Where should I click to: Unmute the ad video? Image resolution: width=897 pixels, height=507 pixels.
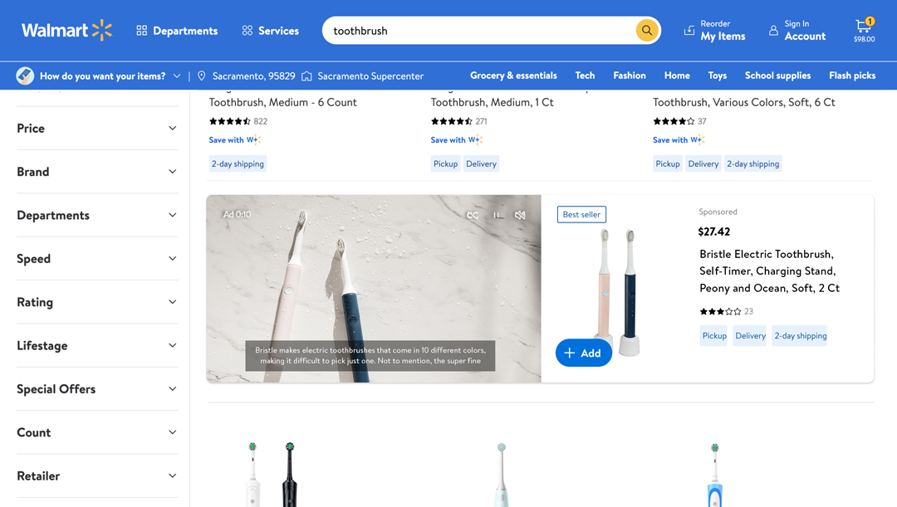(x=520, y=215)
